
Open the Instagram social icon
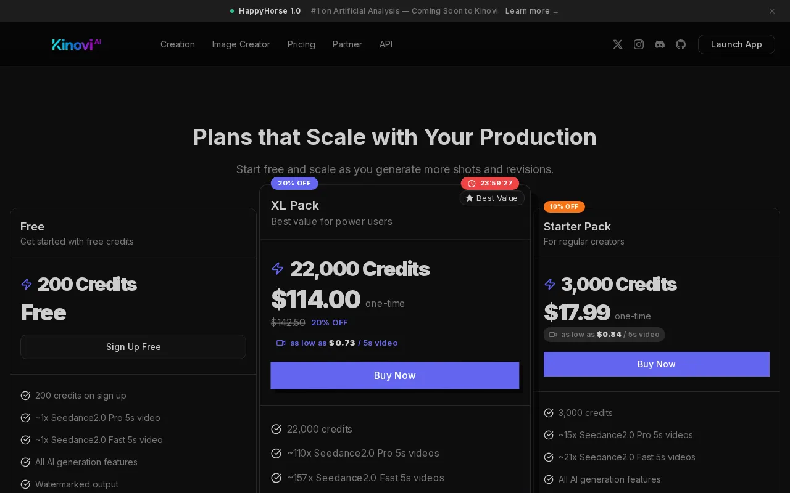coord(639,44)
